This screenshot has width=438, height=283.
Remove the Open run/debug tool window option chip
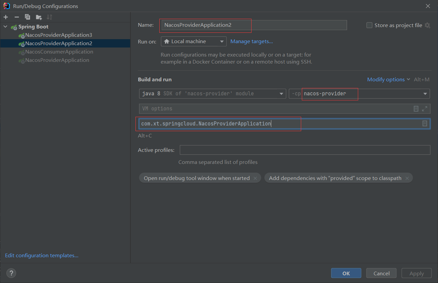click(x=255, y=178)
